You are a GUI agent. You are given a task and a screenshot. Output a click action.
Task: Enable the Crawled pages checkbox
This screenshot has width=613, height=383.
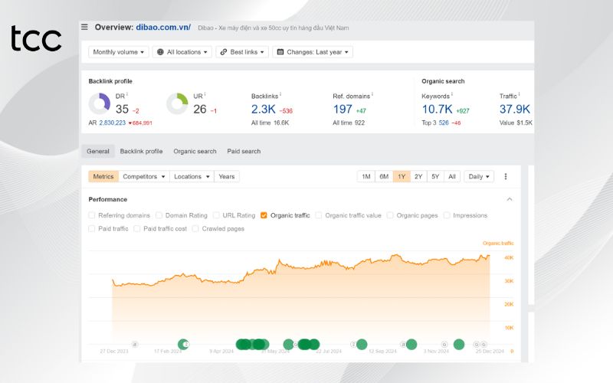click(x=195, y=228)
